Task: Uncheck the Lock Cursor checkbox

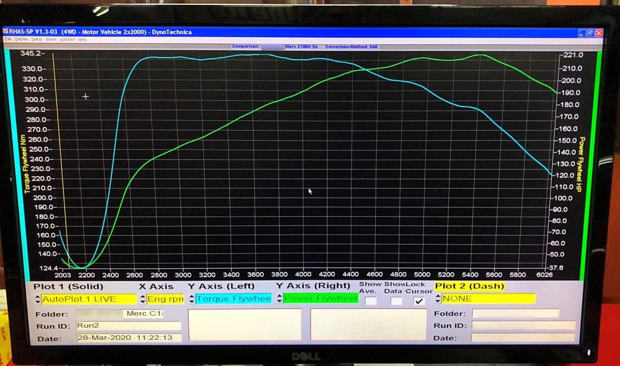Action: [419, 301]
